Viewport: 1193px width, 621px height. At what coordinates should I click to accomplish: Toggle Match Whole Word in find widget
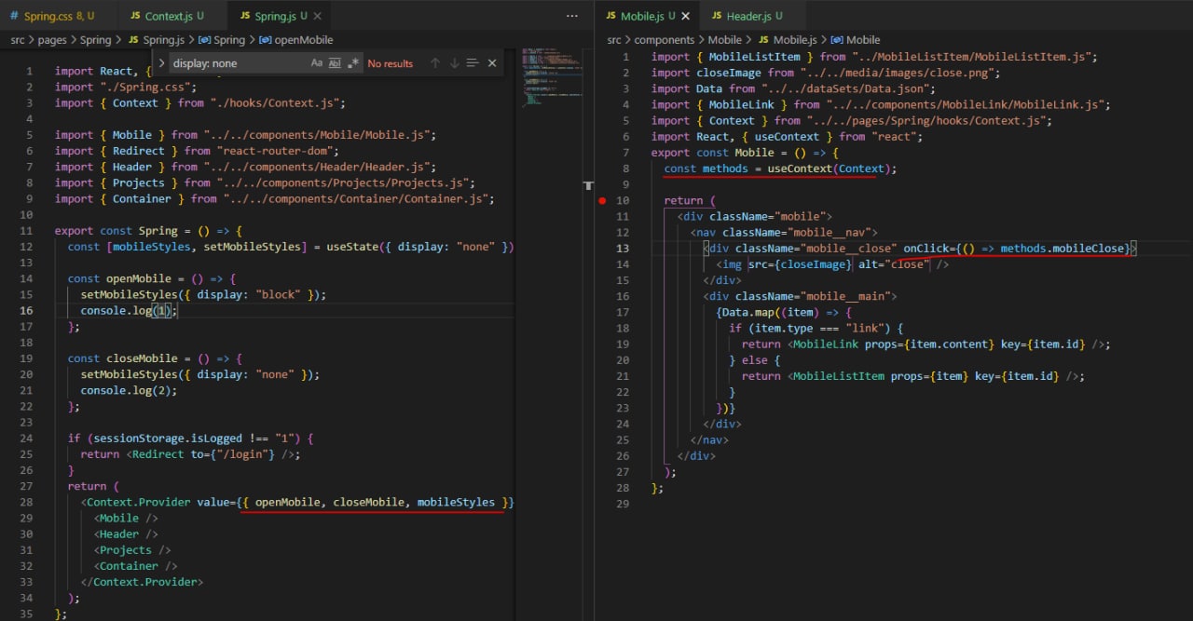335,63
